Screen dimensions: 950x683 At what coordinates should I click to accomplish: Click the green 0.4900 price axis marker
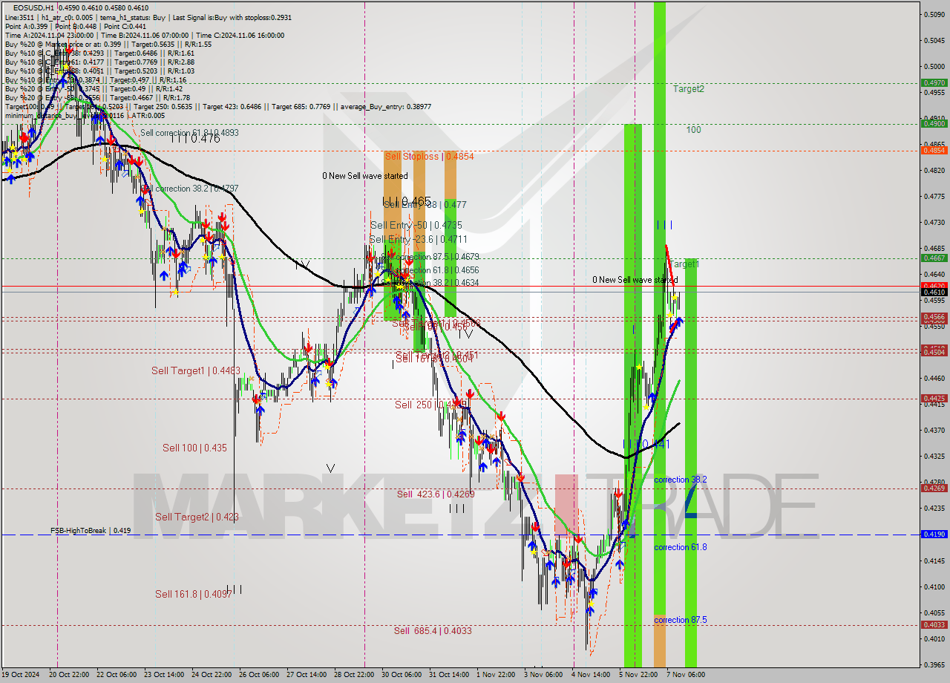pos(934,124)
